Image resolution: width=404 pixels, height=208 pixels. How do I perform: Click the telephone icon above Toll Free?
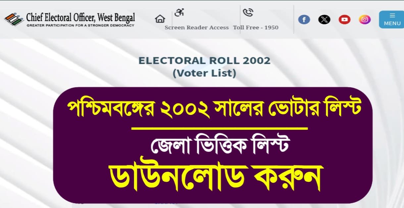[248, 13]
